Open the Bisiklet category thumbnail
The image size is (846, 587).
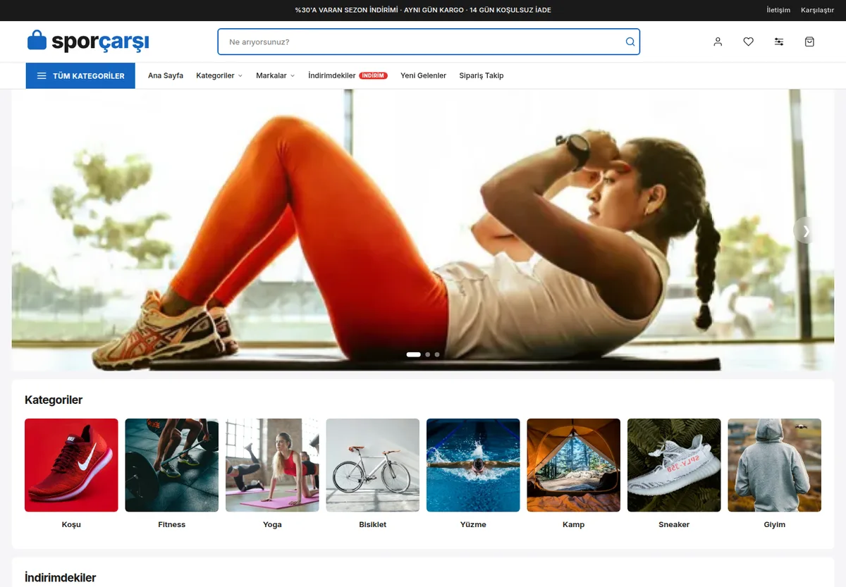[x=373, y=465]
